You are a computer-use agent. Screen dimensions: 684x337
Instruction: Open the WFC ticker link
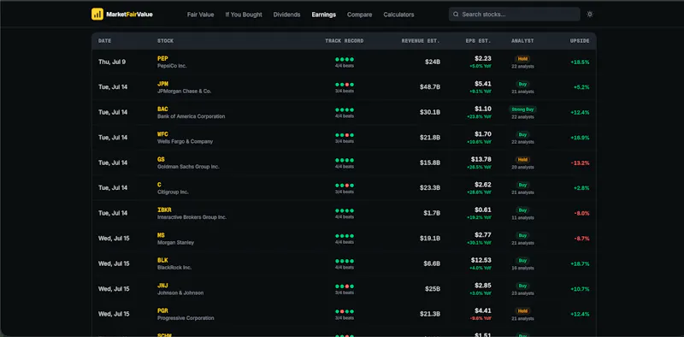coord(162,134)
